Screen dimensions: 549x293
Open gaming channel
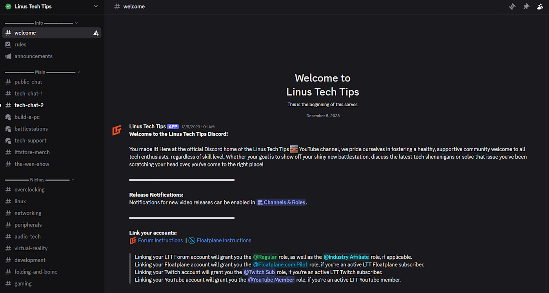(x=52, y=284)
